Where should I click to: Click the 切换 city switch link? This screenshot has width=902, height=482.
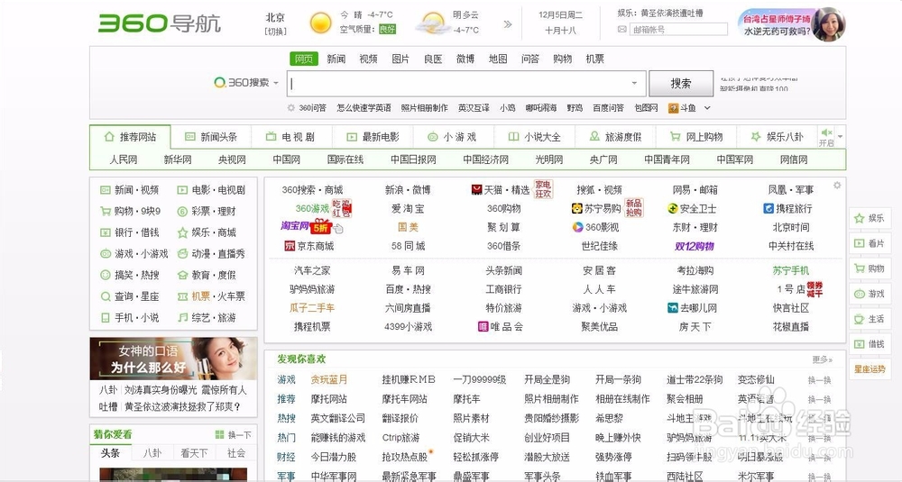[275, 31]
